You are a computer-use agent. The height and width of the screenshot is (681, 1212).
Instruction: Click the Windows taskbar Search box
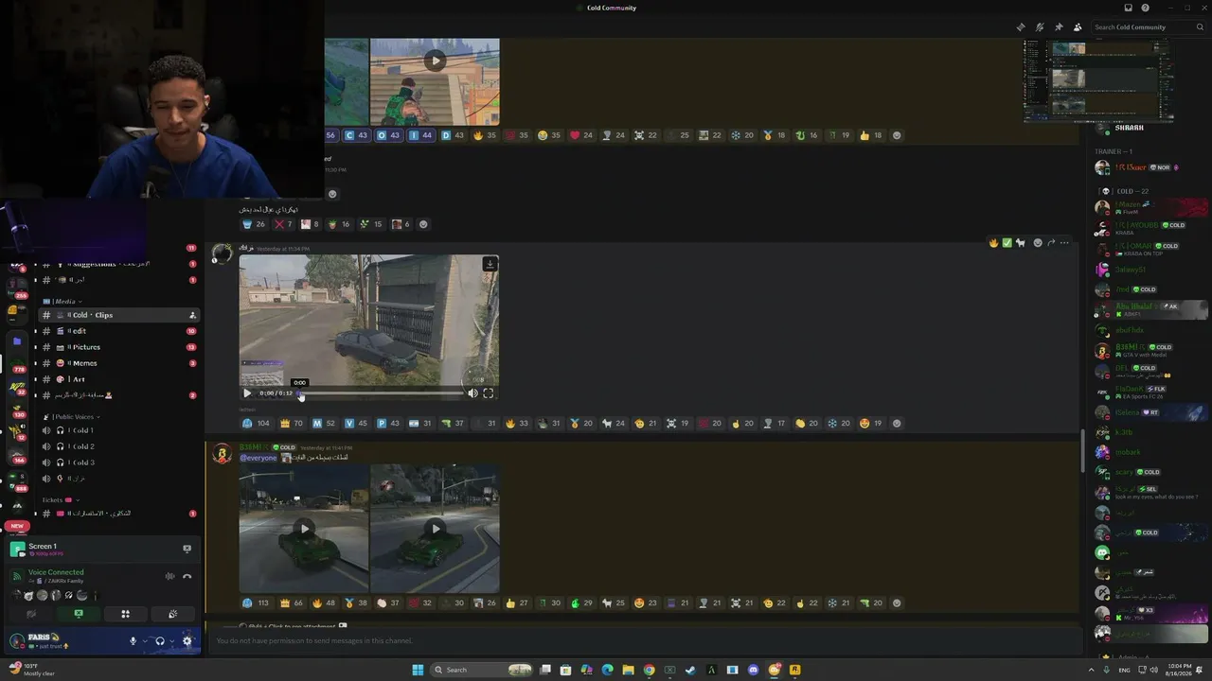483,670
